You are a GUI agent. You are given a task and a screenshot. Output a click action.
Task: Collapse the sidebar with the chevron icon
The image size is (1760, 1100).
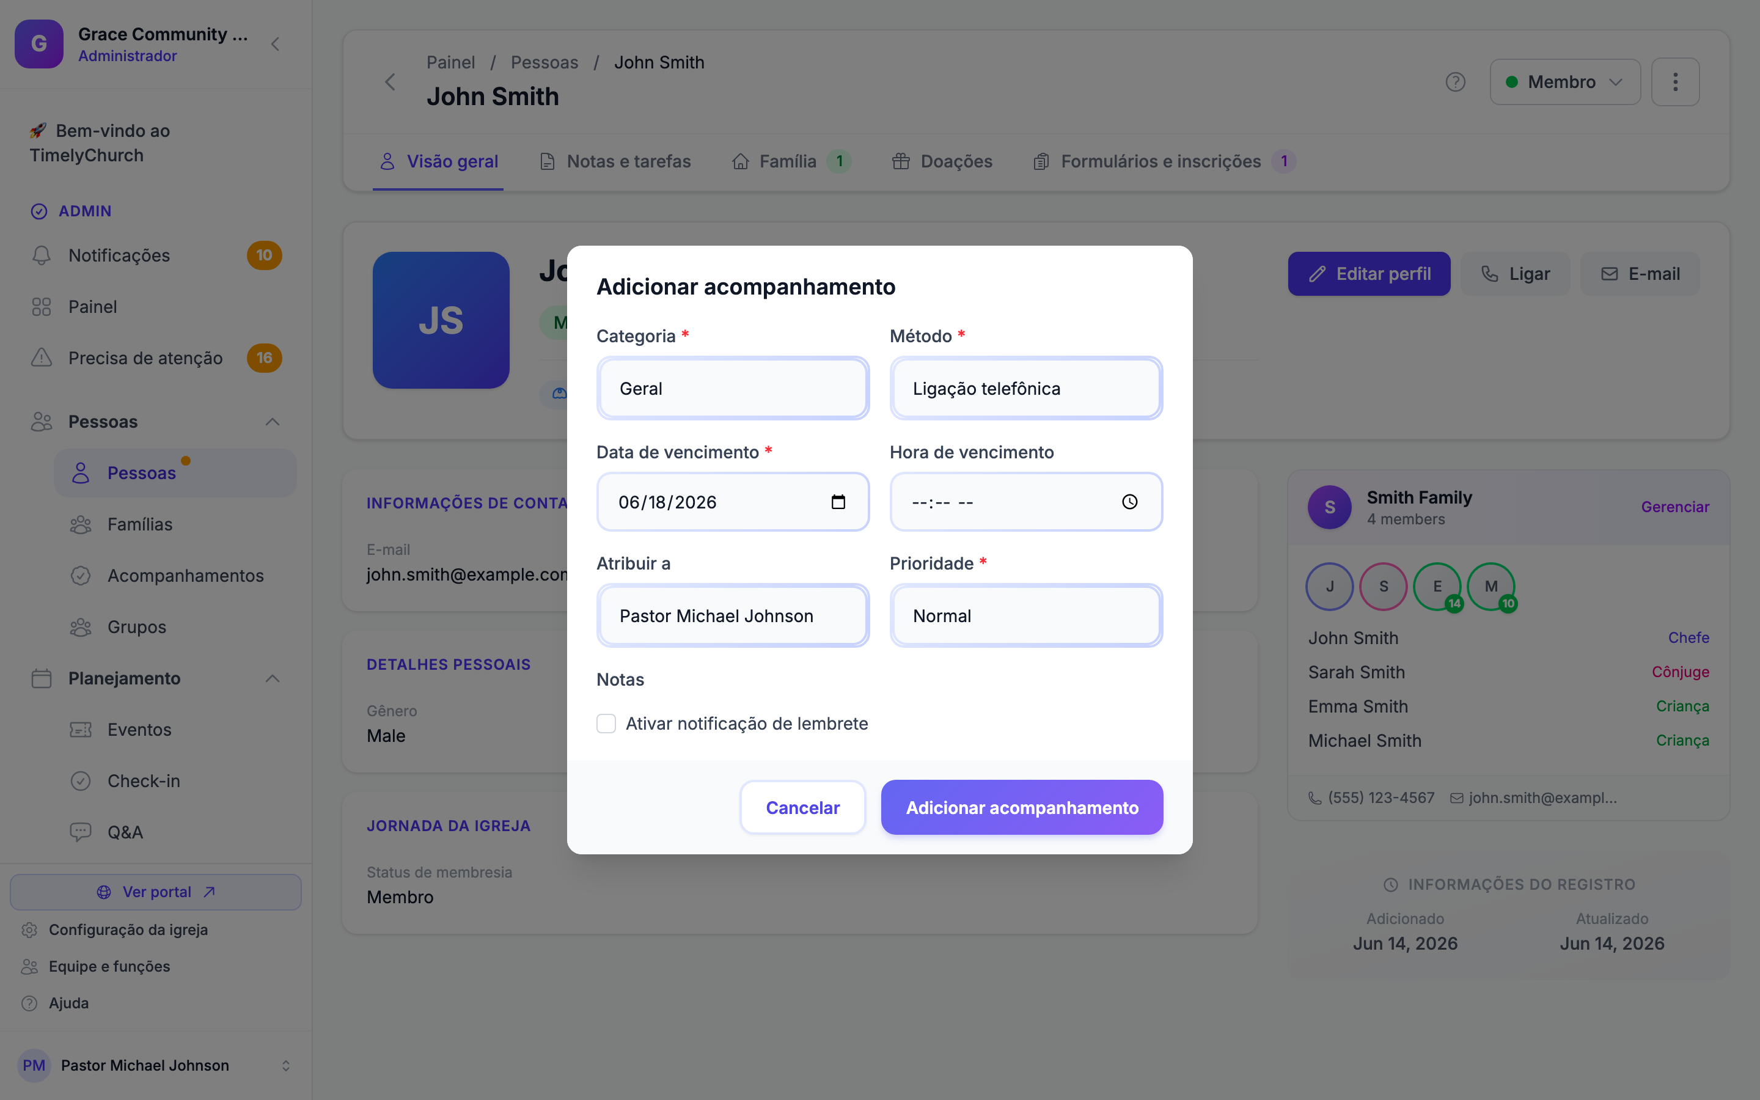point(275,45)
